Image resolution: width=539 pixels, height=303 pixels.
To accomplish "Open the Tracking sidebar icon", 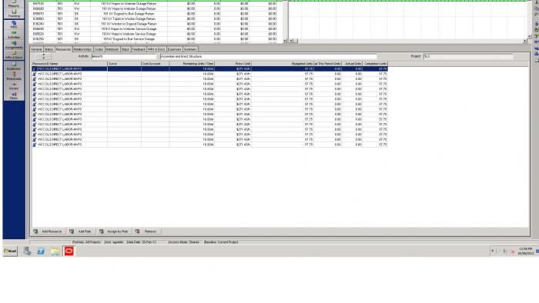I will 14,13.
